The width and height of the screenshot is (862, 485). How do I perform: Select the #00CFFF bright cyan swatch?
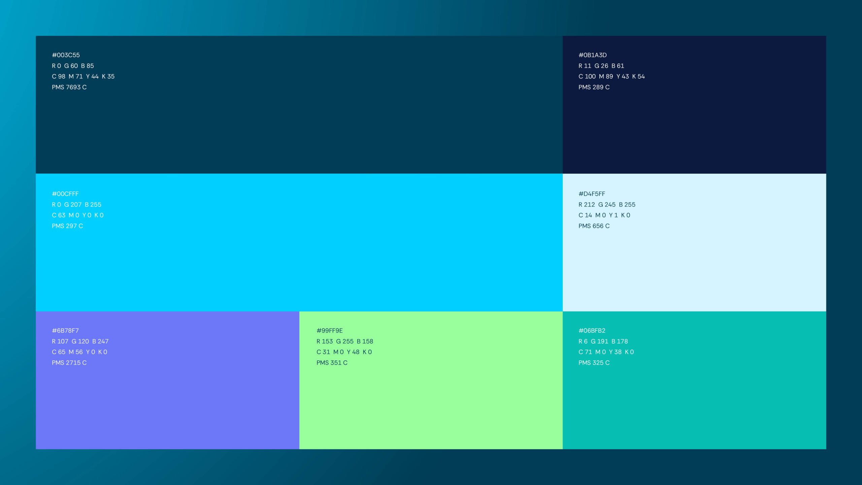pyautogui.click(x=299, y=243)
